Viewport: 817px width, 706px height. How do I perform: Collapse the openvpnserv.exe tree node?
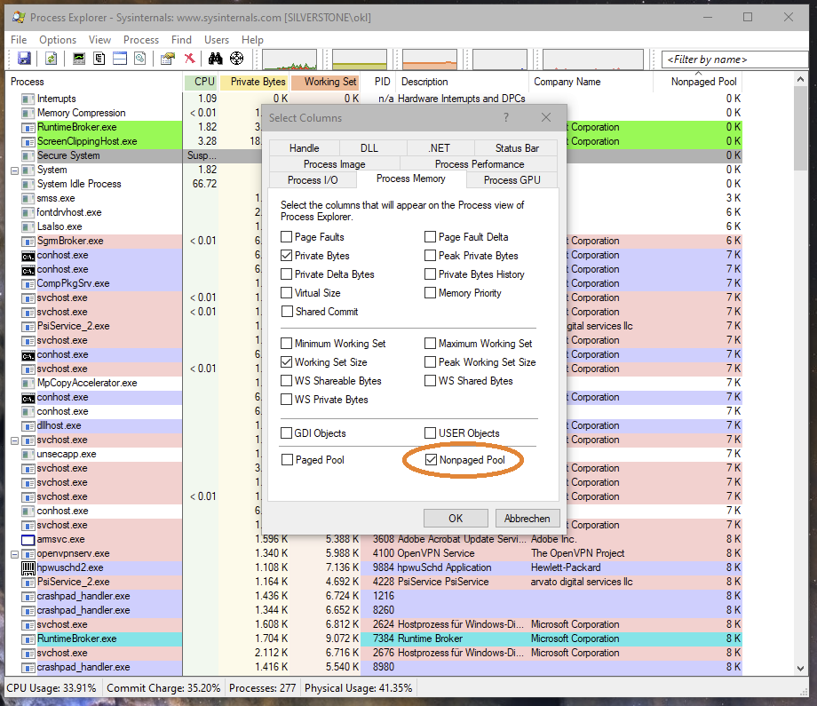coord(14,554)
